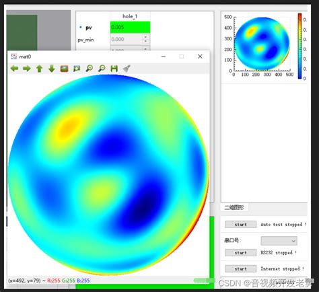Start the RS232 connection
319x292 pixels.
[241, 252]
